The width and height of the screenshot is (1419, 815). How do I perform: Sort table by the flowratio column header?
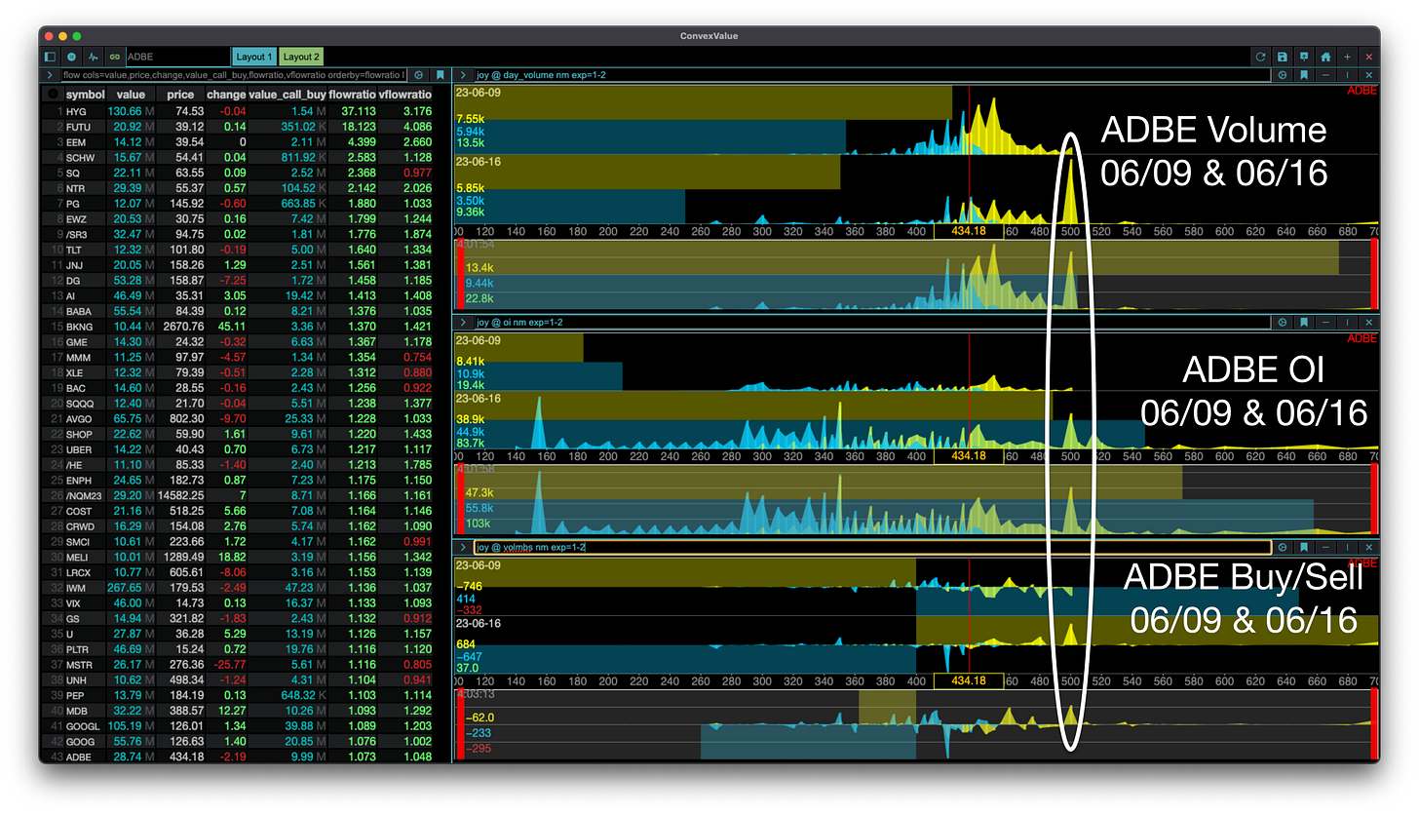(x=352, y=95)
